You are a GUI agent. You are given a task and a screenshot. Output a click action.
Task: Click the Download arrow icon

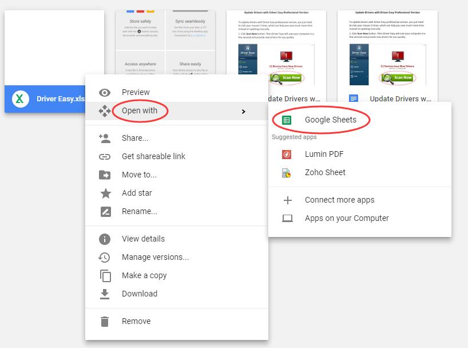(x=105, y=294)
